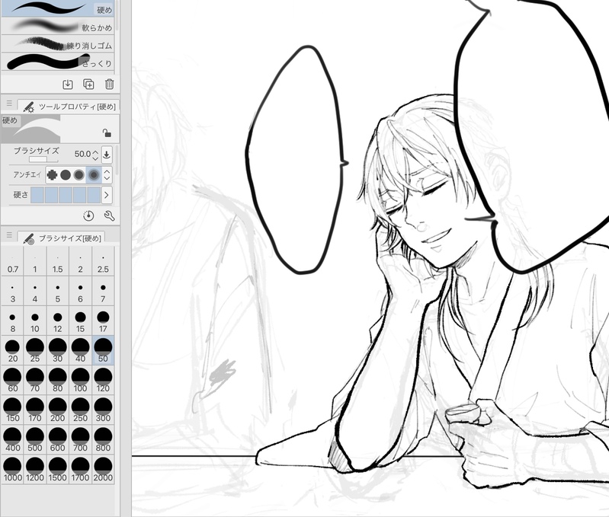Decrease brush size with down stepper arrow
The width and height of the screenshot is (609, 517).
tap(95, 158)
